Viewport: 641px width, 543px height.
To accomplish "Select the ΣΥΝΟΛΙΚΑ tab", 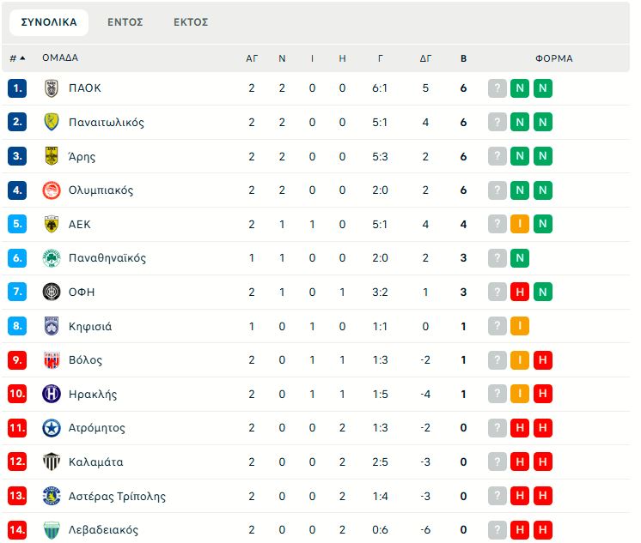I will (49, 22).
